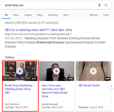Switch to the News tab
This screenshot has width=114, height=112.
coord(16,15)
